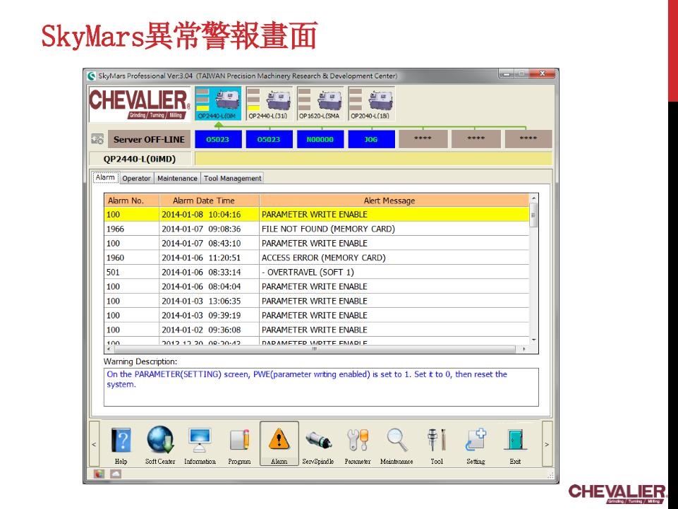Switch to the Operator tab
This screenshot has height=509, width=678.
click(x=136, y=178)
